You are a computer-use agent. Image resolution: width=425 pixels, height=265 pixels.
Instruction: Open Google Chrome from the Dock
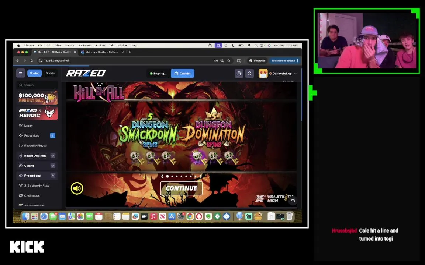click(190, 216)
